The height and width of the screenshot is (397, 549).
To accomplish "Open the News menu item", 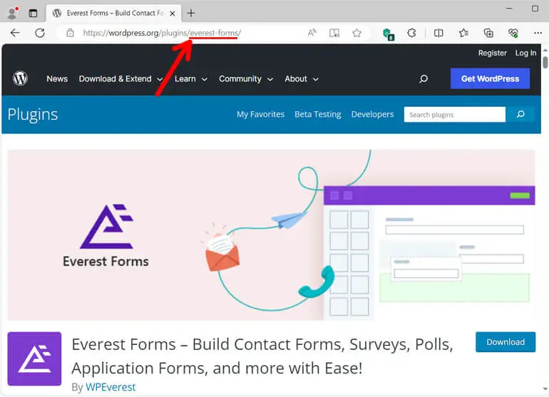I will tap(57, 79).
